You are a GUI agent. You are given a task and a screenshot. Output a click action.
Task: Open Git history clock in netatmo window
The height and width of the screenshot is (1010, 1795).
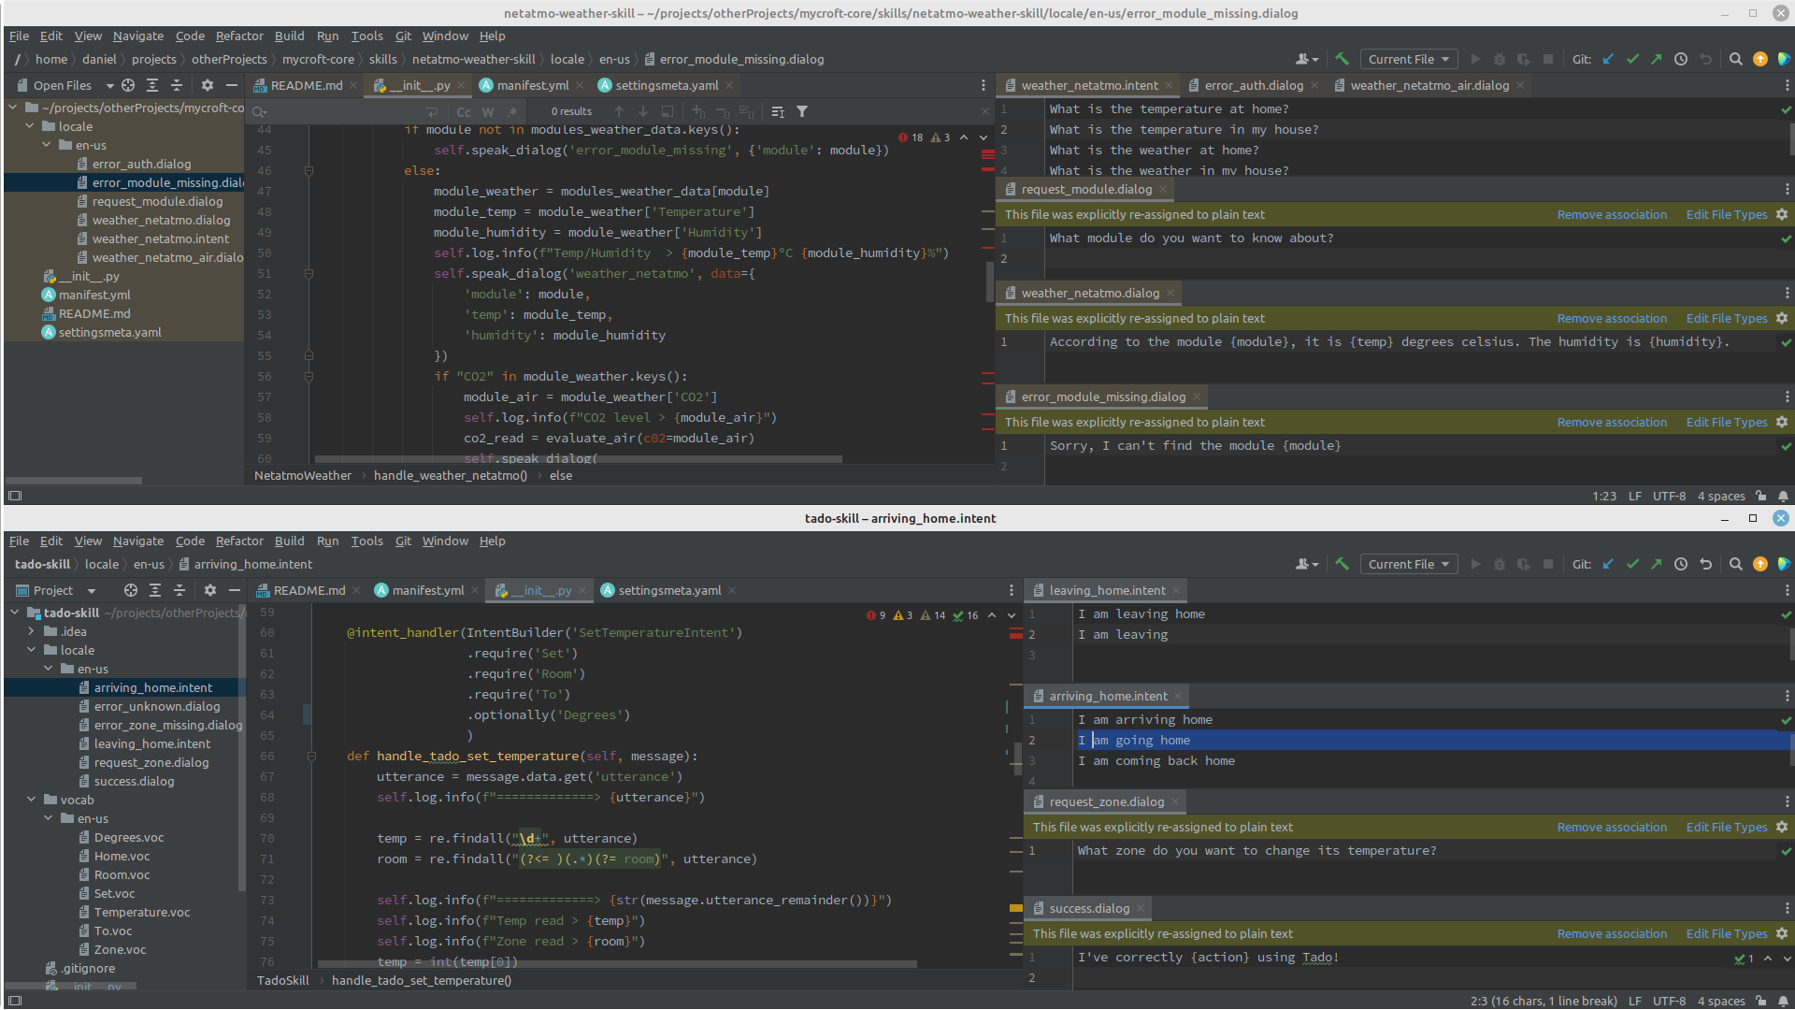click(1681, 59)
